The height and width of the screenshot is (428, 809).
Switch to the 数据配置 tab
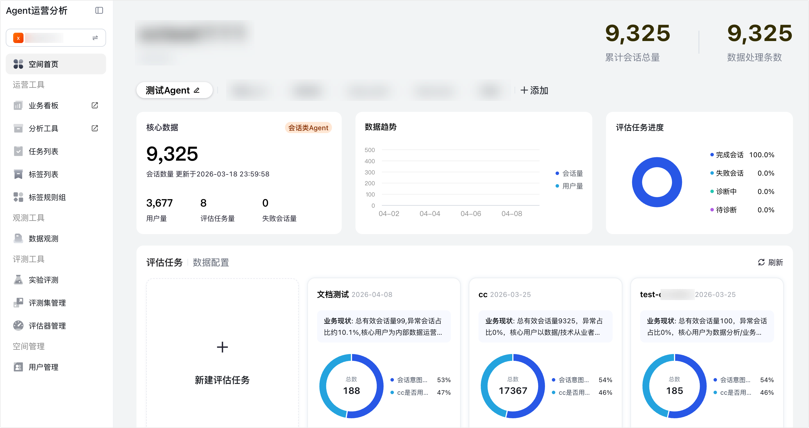[x=211, y=262]
